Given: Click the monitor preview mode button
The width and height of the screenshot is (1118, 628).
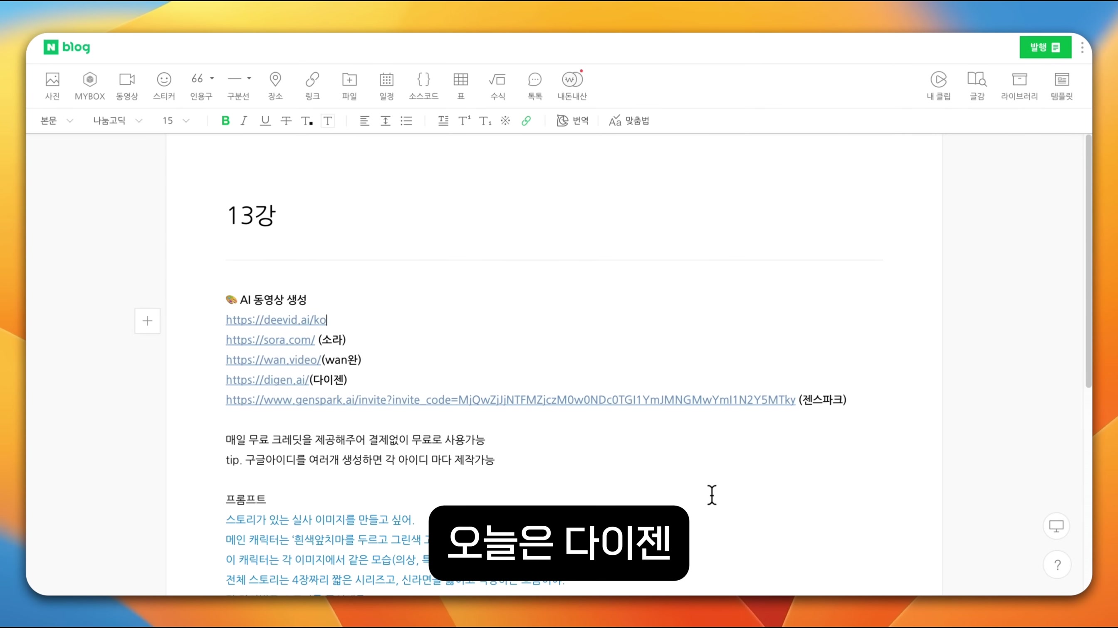Looking at the screenshot, I should coord(1056,526).
